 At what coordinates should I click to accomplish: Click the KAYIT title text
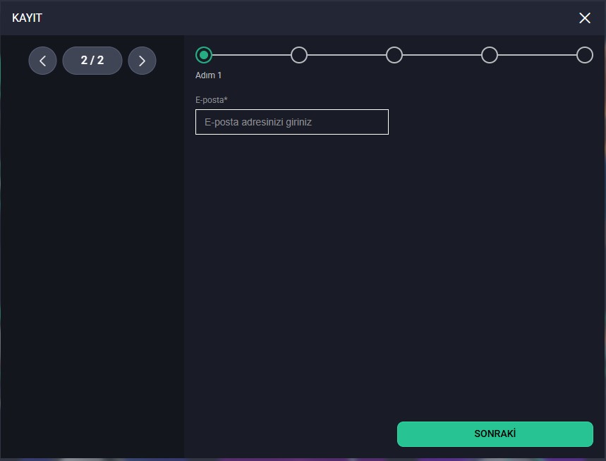[27, 18]
